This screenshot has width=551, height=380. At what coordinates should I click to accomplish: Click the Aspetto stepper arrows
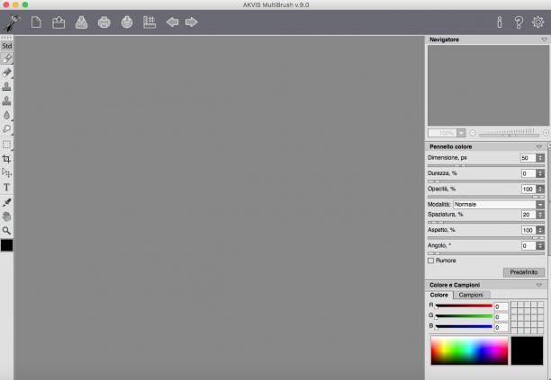click(540, 230)
